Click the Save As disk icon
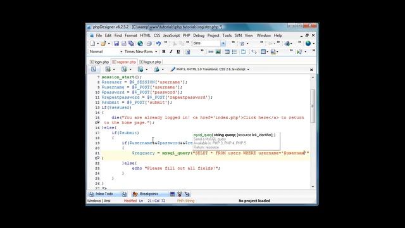Viewport: 405px width, 228px height. coord(124,44)
